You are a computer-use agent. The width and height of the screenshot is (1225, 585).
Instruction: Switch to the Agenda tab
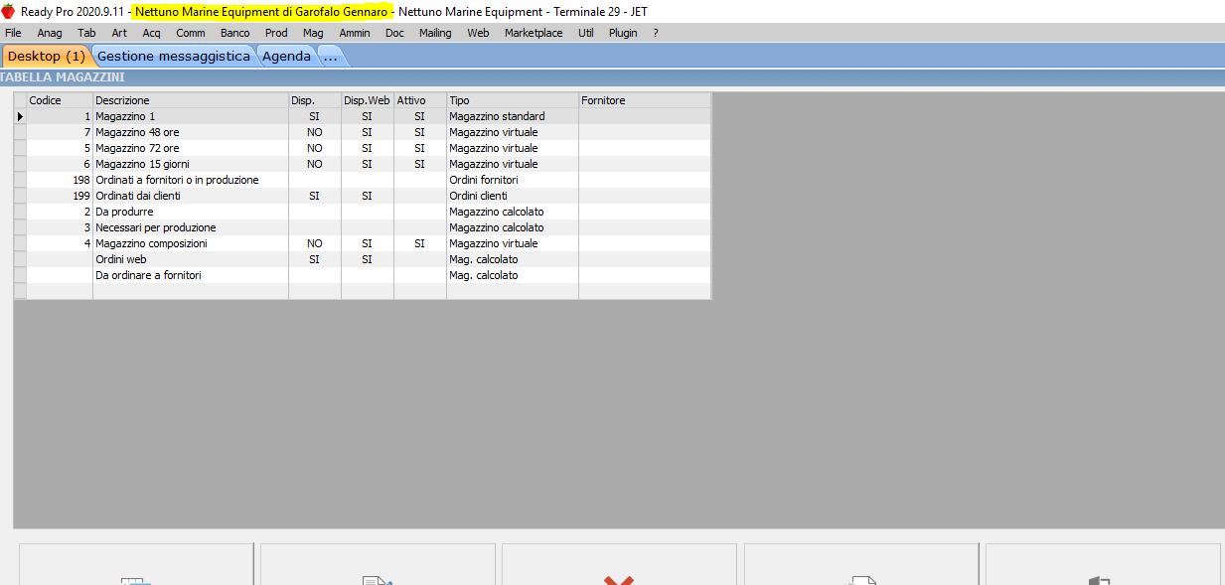tap(286, 56)
